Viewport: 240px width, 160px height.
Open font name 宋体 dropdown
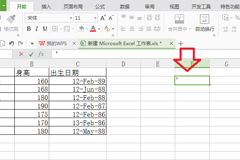click(x=71, y=18)
